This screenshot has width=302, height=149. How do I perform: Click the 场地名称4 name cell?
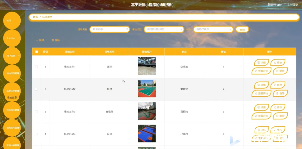tap(70, 134)
